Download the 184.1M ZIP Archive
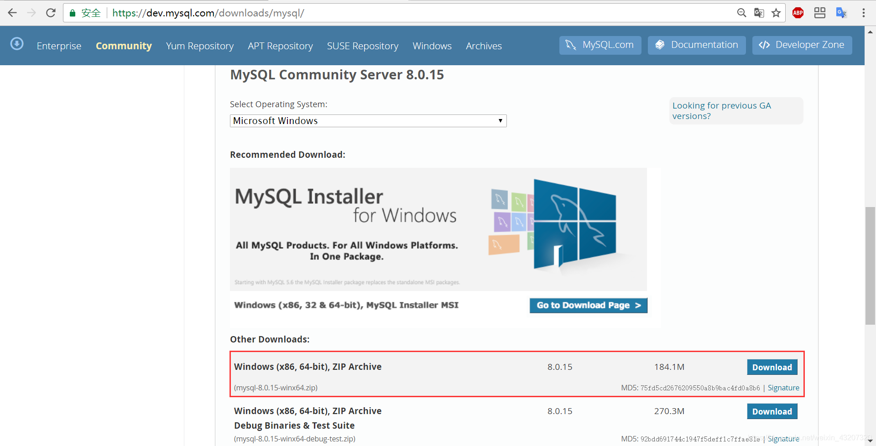This screenshot has height=446, width=876. pos(772,367)
